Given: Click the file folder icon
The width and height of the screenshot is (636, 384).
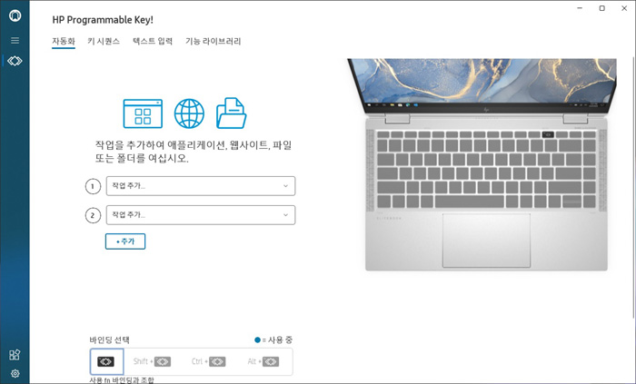Looking at the screenshot, I should (231, 113).
